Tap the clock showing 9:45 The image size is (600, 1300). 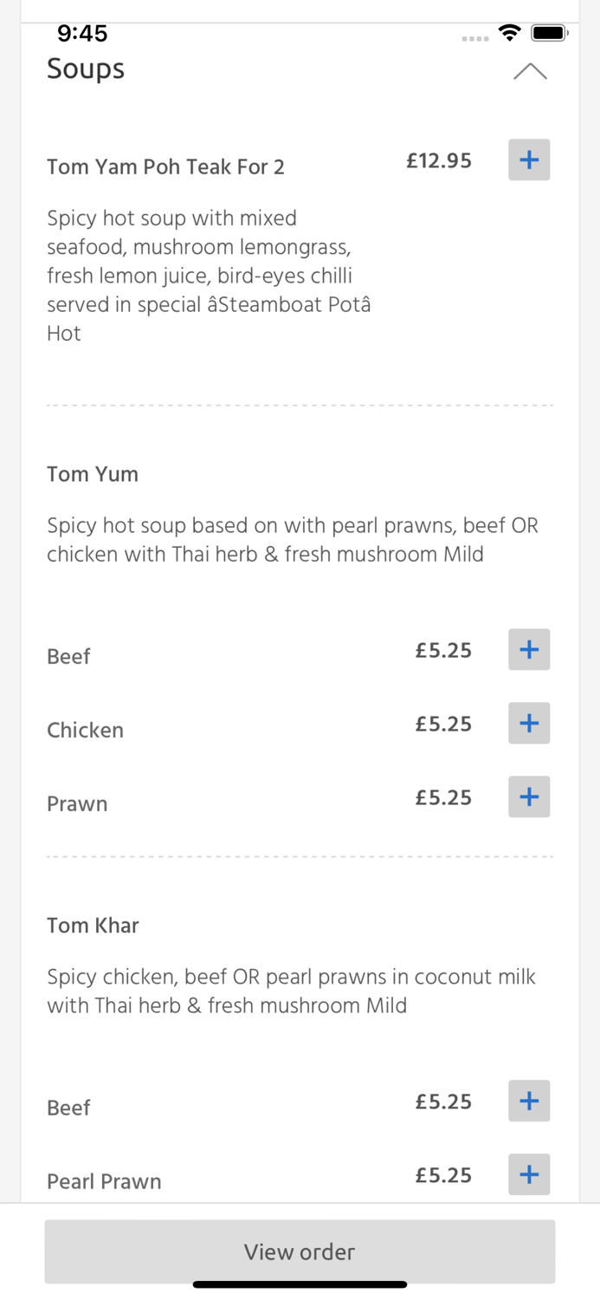click(83, 33)
